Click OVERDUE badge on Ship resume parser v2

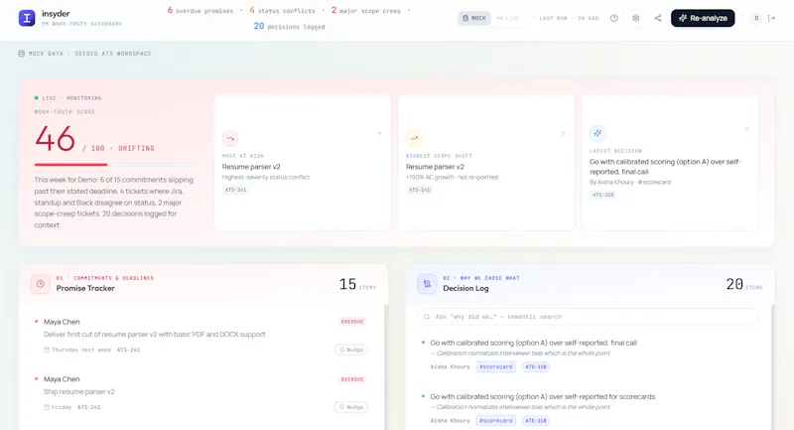pyautogui.click(x=352, y=379)
